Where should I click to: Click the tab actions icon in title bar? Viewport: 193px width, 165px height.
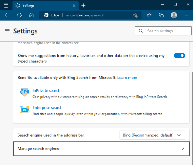(6, 5)
